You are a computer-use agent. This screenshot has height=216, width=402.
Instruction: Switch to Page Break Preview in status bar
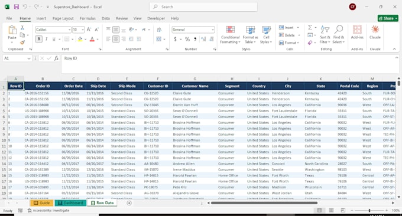pos(343,210)
